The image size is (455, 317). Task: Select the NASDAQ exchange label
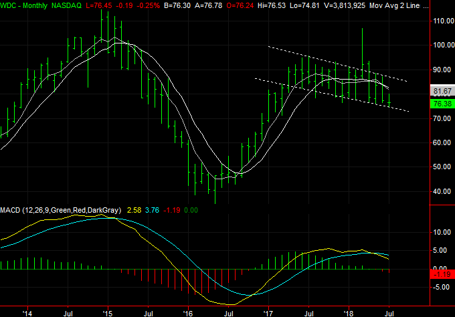coord(66,5)
